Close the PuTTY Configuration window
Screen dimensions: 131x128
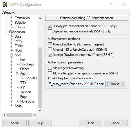click(x=124, y=4)
